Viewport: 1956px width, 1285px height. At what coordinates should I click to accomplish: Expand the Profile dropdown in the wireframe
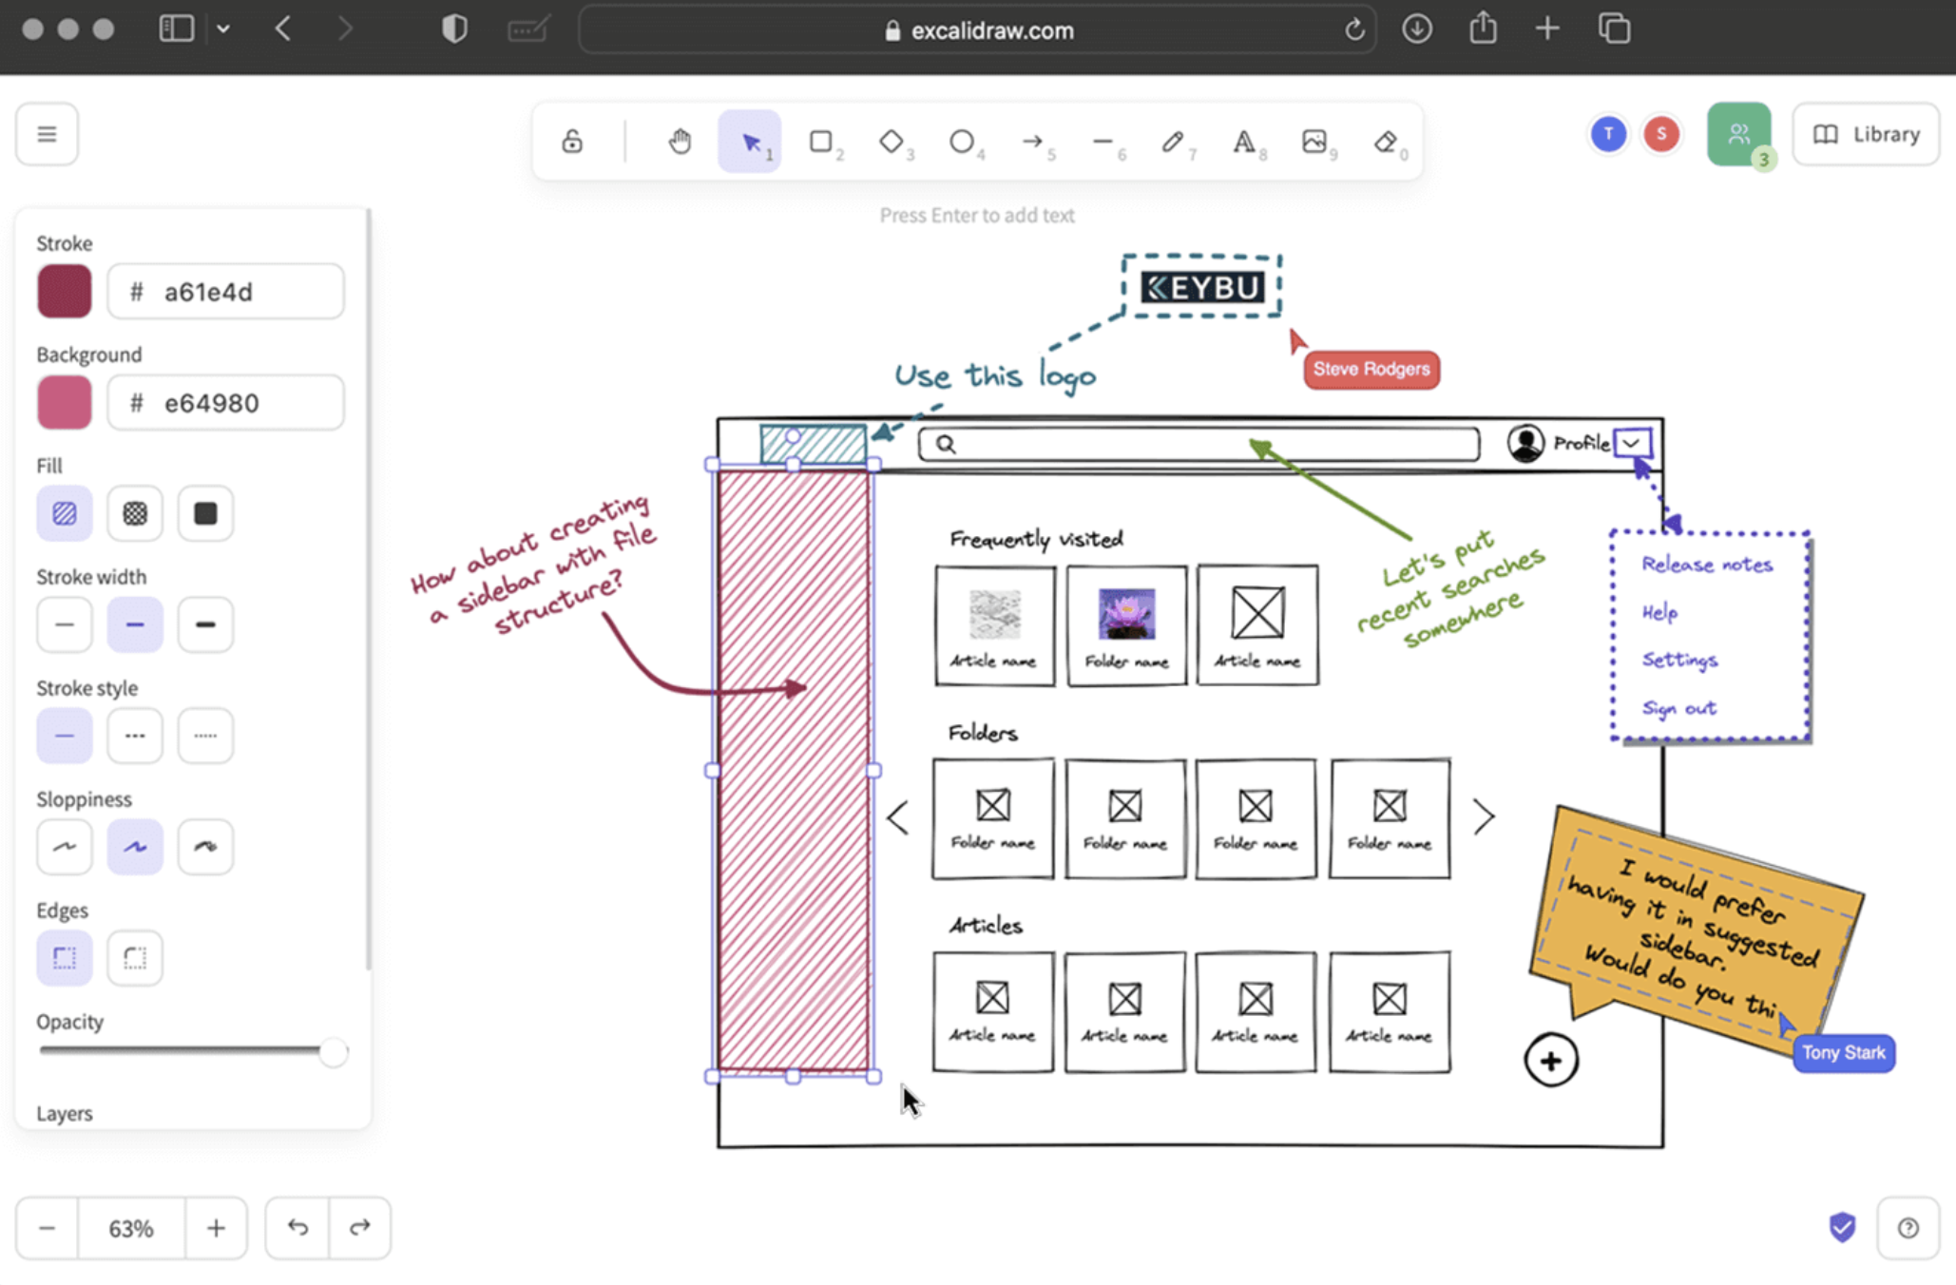[1632, 443]
